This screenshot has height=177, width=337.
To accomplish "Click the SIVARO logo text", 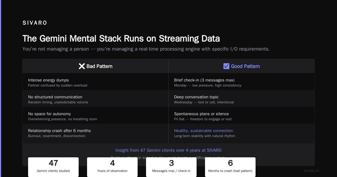I will click(x=35, y=23).
